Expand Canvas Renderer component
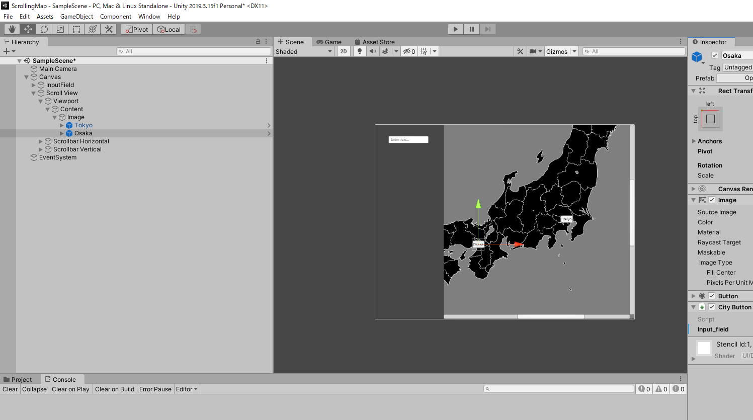Viewport: 753px width, 420px height. tap(694, 189)
